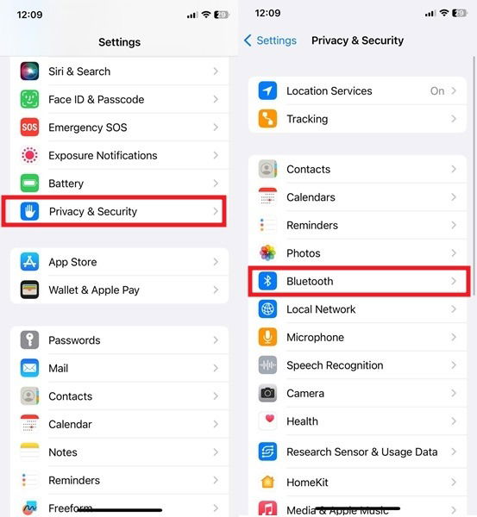
Task: Tap the App Store icon
Action: point(29,262)
